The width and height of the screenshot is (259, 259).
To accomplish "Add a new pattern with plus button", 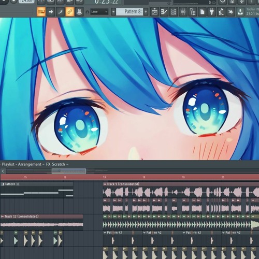I will click(146, 12).
